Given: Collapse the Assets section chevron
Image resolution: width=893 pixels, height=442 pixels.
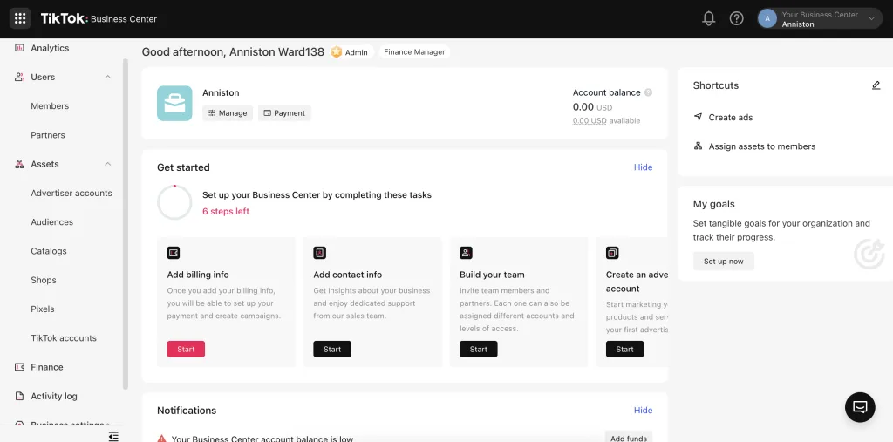Looking at the screenshot, I should [x=107, y=164].
